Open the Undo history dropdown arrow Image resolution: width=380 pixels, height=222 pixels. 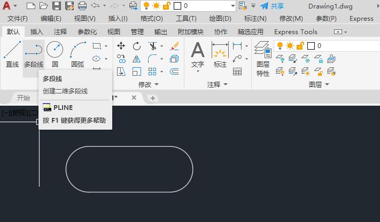point(104,5)
